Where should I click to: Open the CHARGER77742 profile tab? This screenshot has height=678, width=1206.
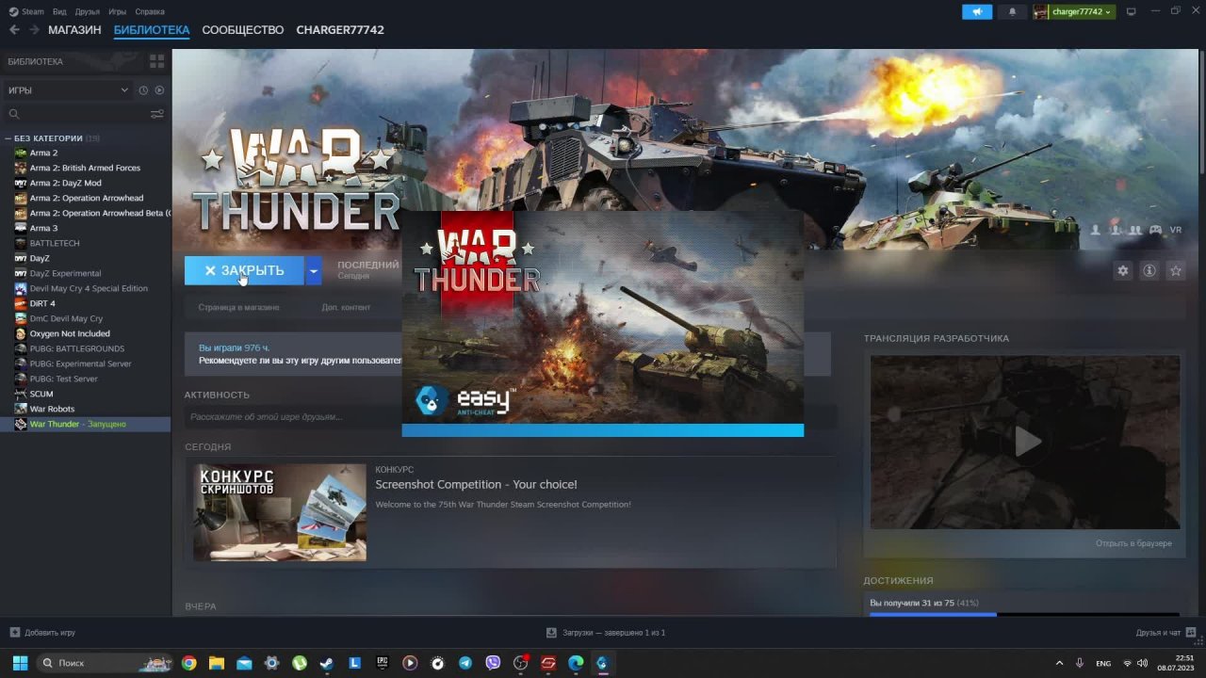[340, 30]
